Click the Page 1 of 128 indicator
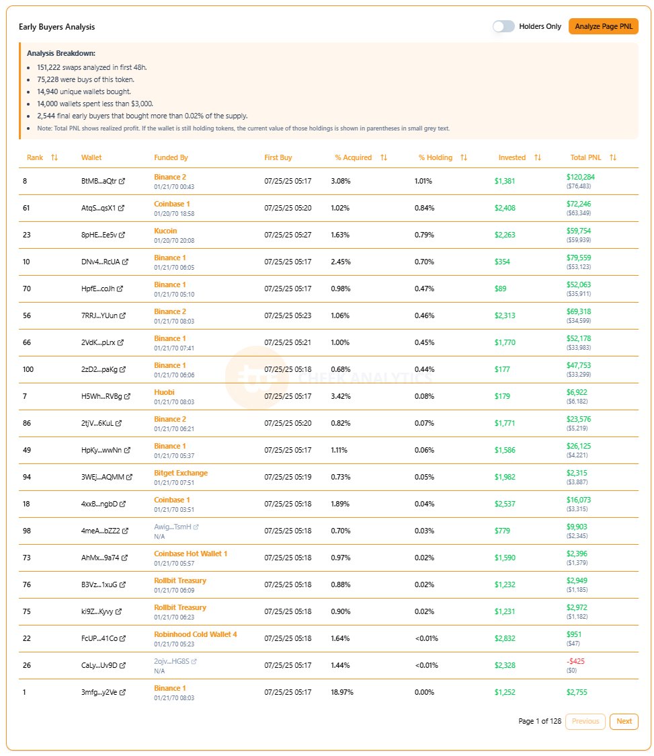 click(x=540, y=721)
